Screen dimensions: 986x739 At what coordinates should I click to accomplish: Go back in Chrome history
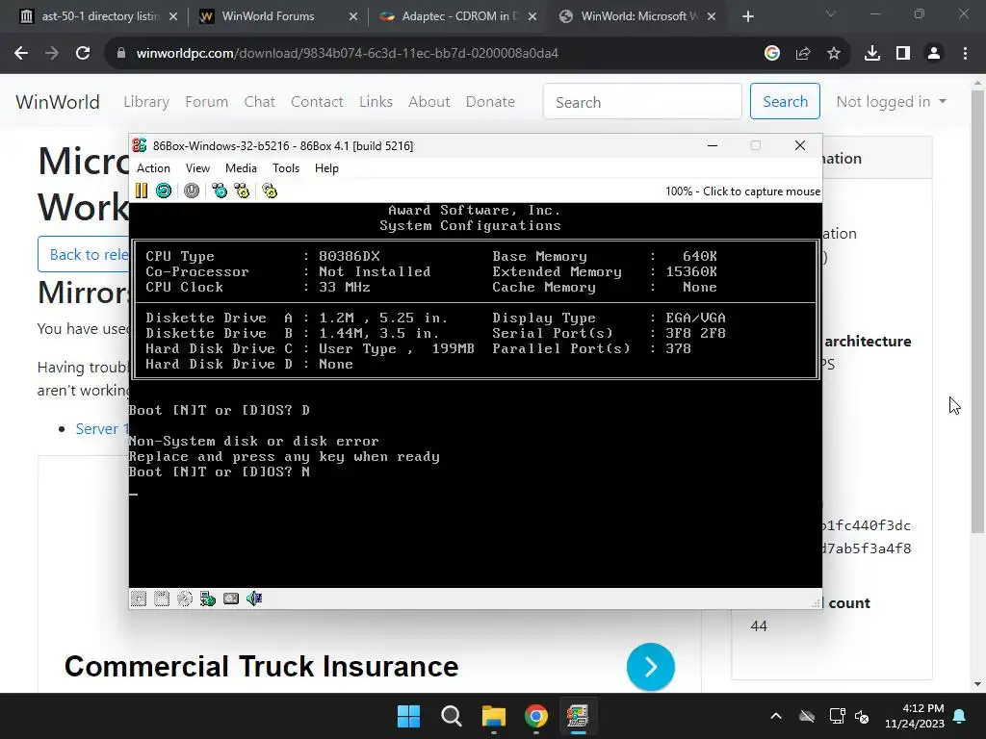(x=21, y=54)
